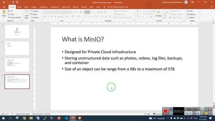Open the File menu
215x121 pixels.
click(x=4, y=7)
